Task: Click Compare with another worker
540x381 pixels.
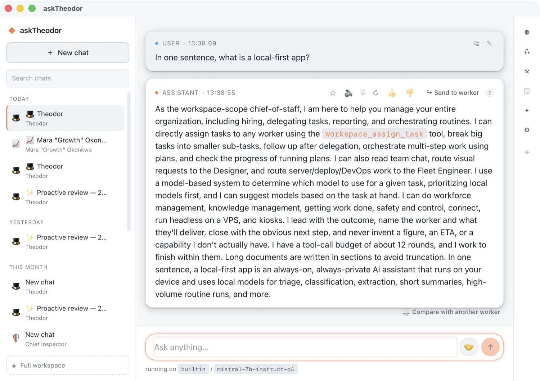Action: coord(451,312)
